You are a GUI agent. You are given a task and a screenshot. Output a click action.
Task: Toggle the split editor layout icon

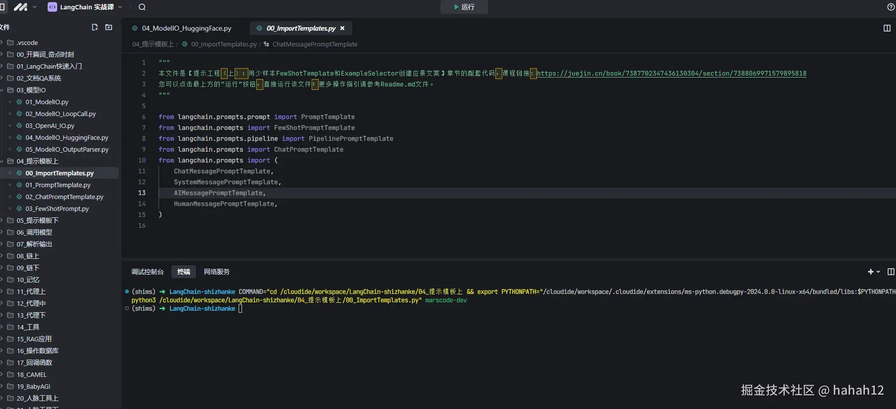coord(887,28)
